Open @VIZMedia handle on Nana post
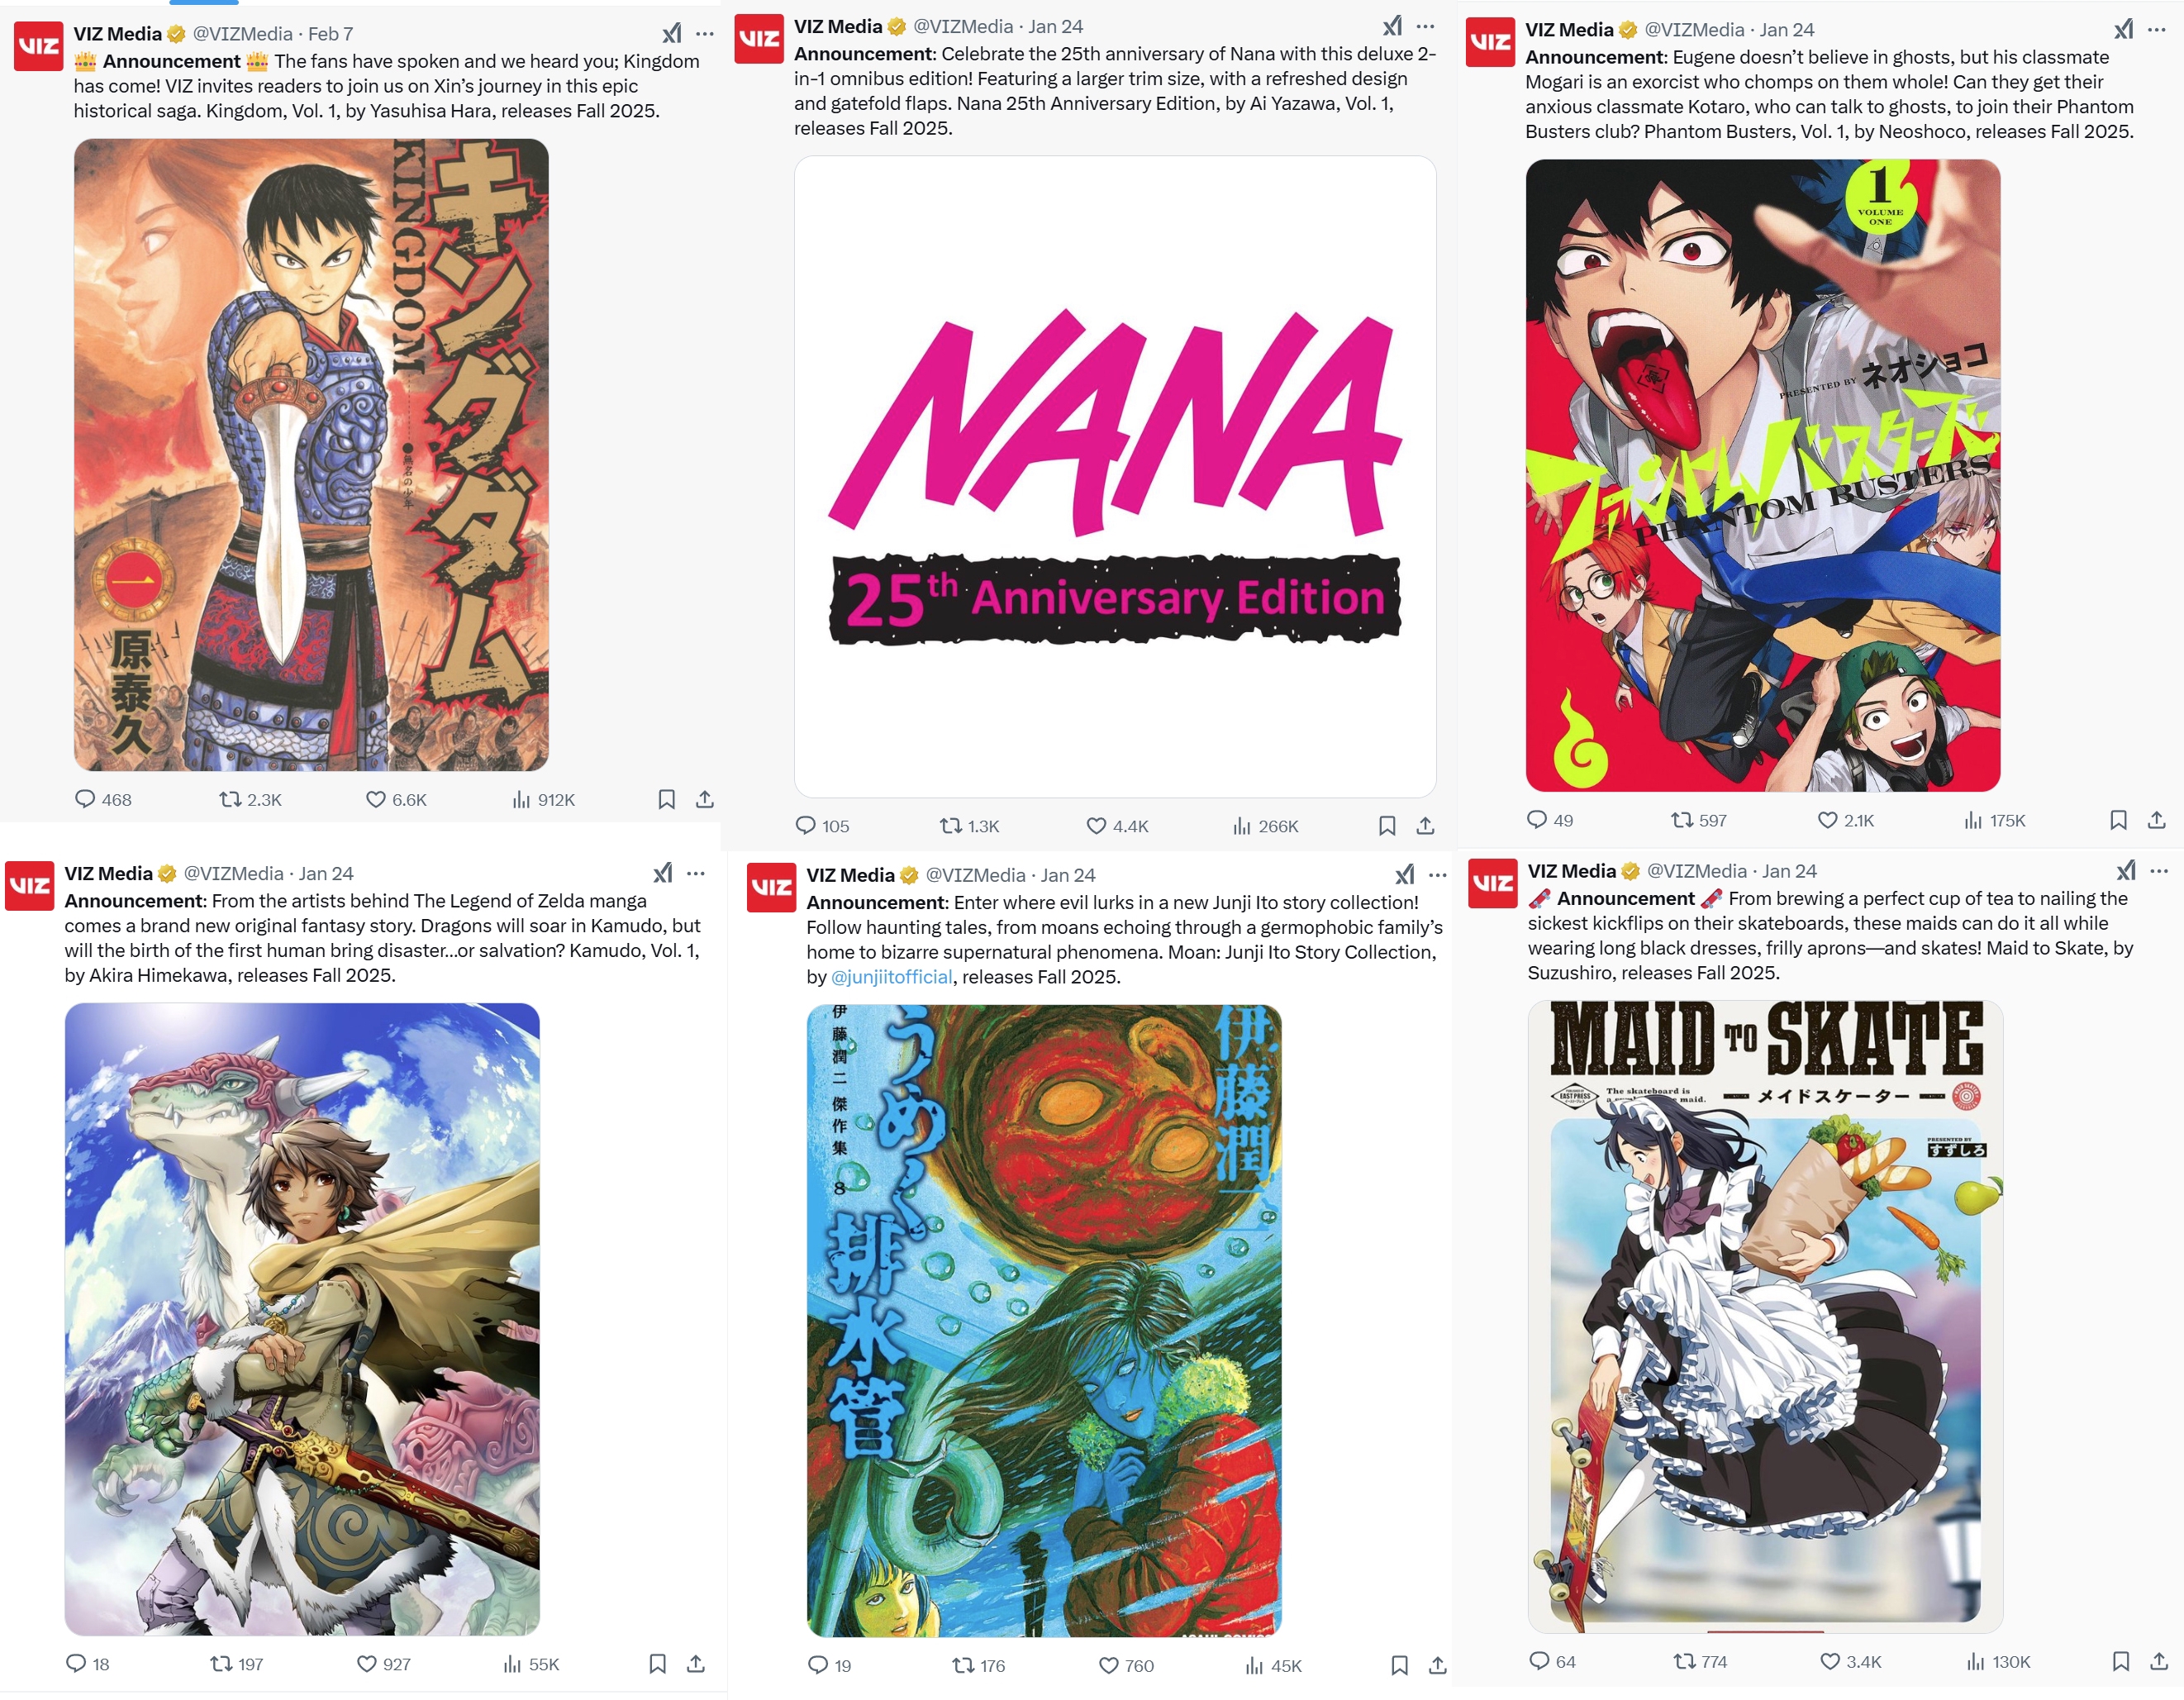 point(963,26)
